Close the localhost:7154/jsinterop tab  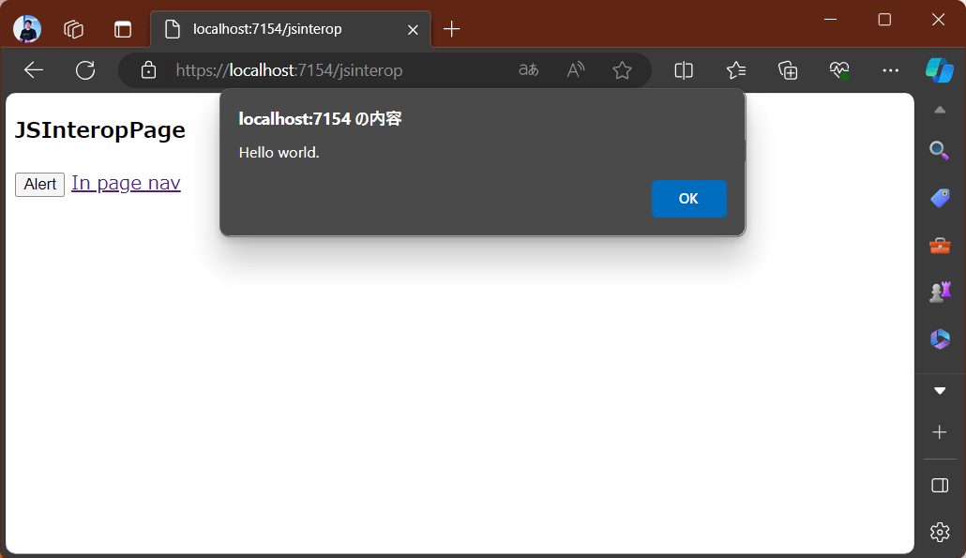click(413, 30)
